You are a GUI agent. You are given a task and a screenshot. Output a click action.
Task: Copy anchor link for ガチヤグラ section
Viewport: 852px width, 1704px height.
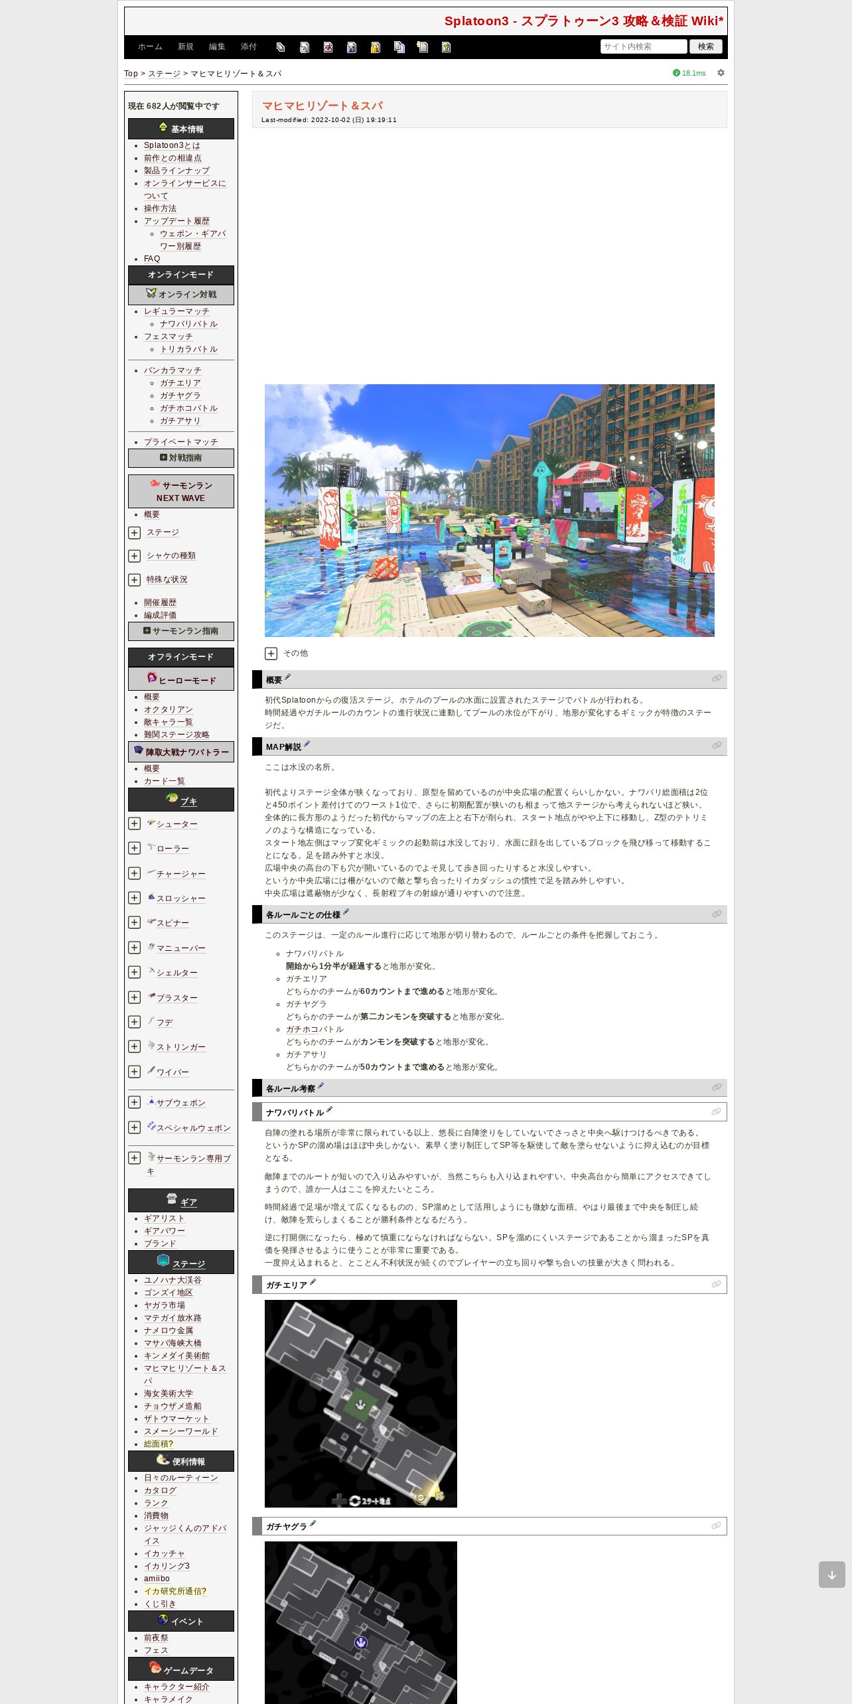(x=716, y=1526)
